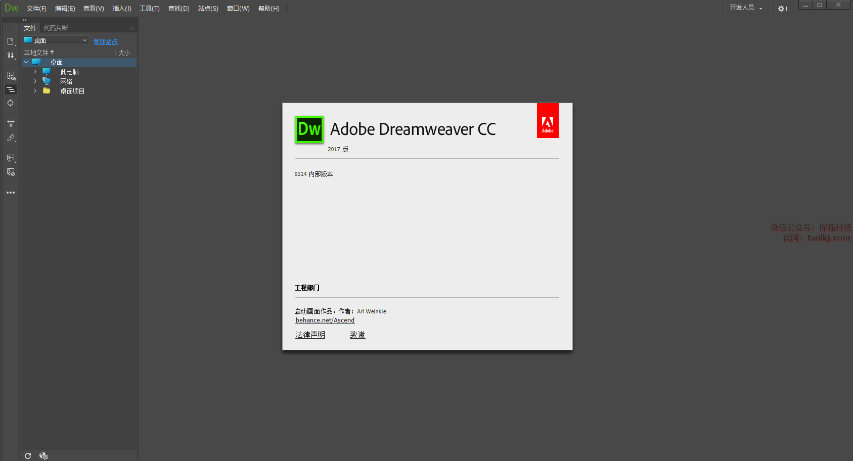This screenshot has width=853, height=461.
Task: Select 网络 in the file tree
Action: click(x=66, y=81)
